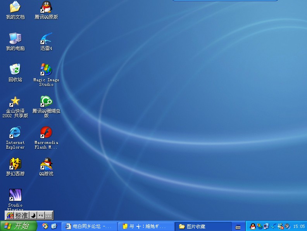
Task: Switch to the 图片收藏 taskbar folder window
Action: point(204,226)
